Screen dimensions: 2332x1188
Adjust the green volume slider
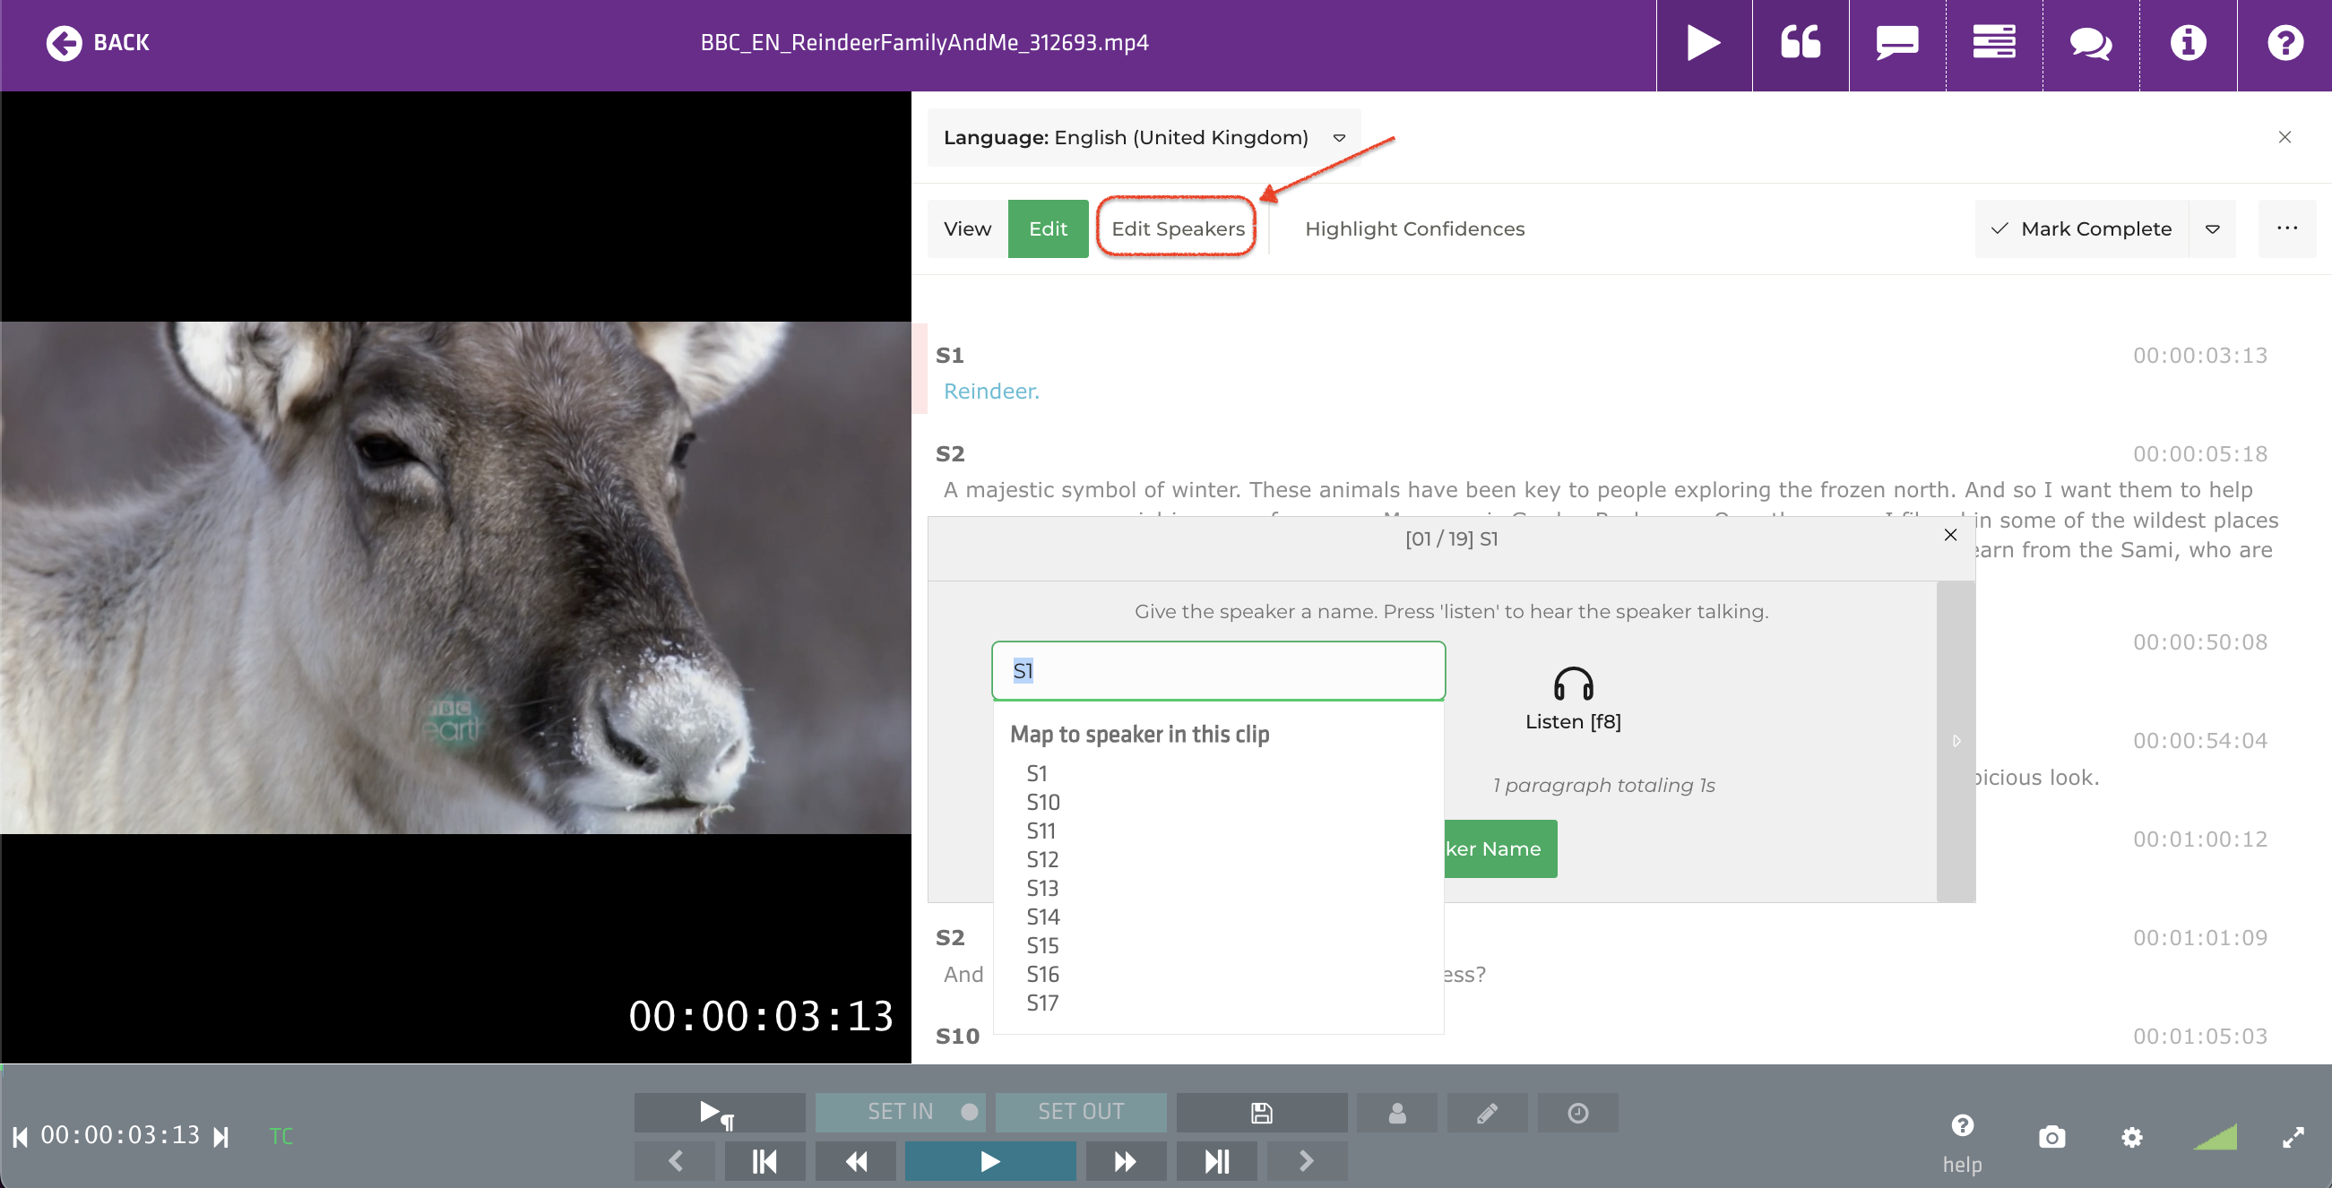pyautogui.click(x=2215, y=1136)
